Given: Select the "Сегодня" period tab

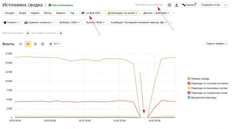Looking at the screenshot, I should pos(10,13).
